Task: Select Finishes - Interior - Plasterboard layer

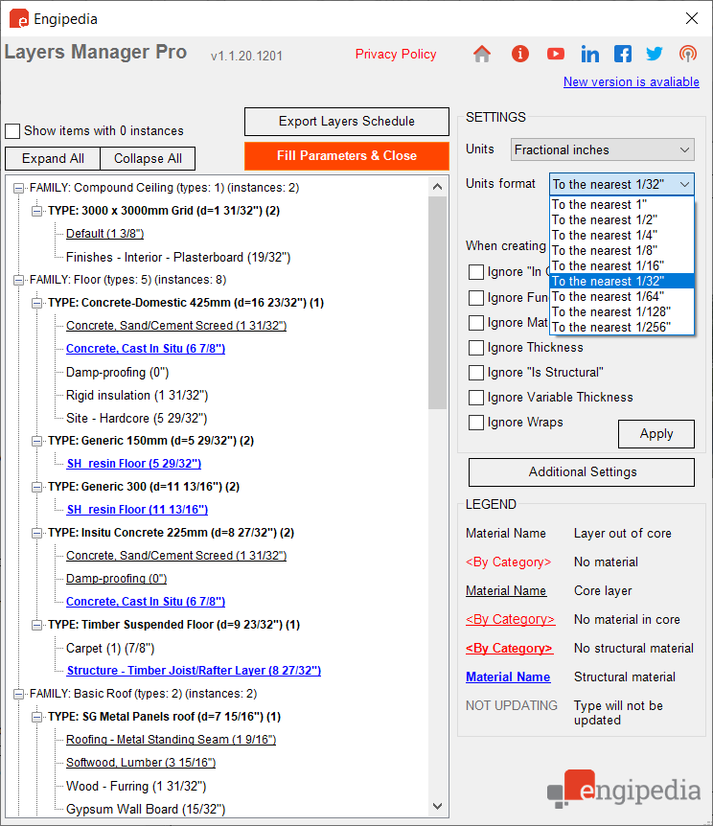Action: click(x=178, y=257)
